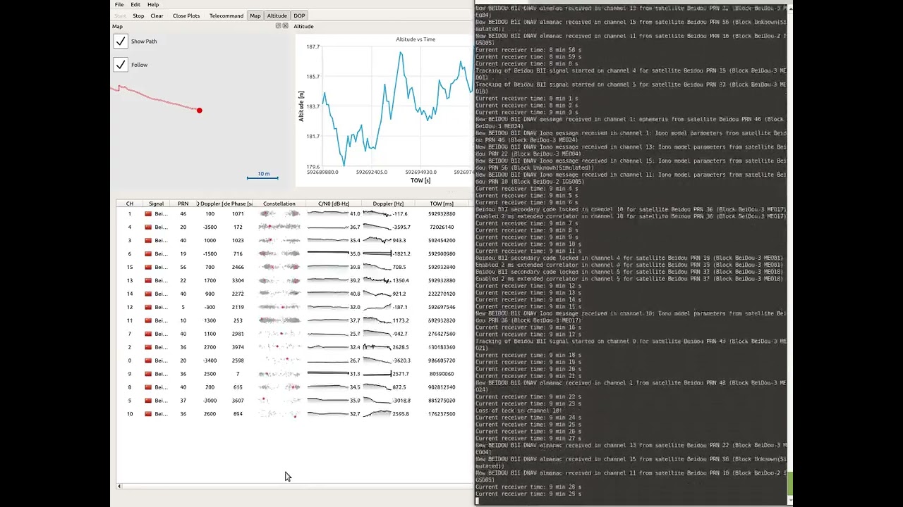
Task: Click the TOW [ms] column header
Action: pyautogui.click(x=442, y=204)
